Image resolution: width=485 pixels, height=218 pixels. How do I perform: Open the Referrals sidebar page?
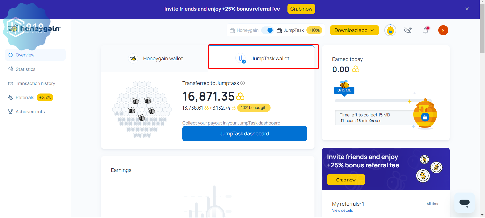pos(25,98)
